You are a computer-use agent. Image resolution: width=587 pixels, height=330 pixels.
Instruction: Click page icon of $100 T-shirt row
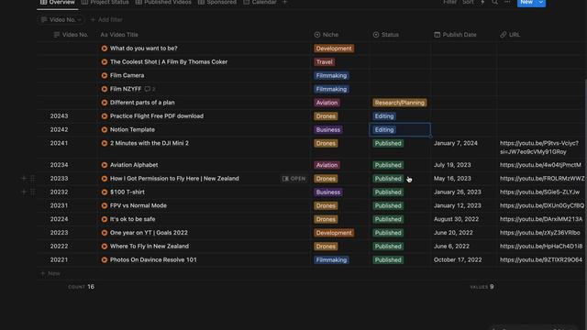(105, 192)
